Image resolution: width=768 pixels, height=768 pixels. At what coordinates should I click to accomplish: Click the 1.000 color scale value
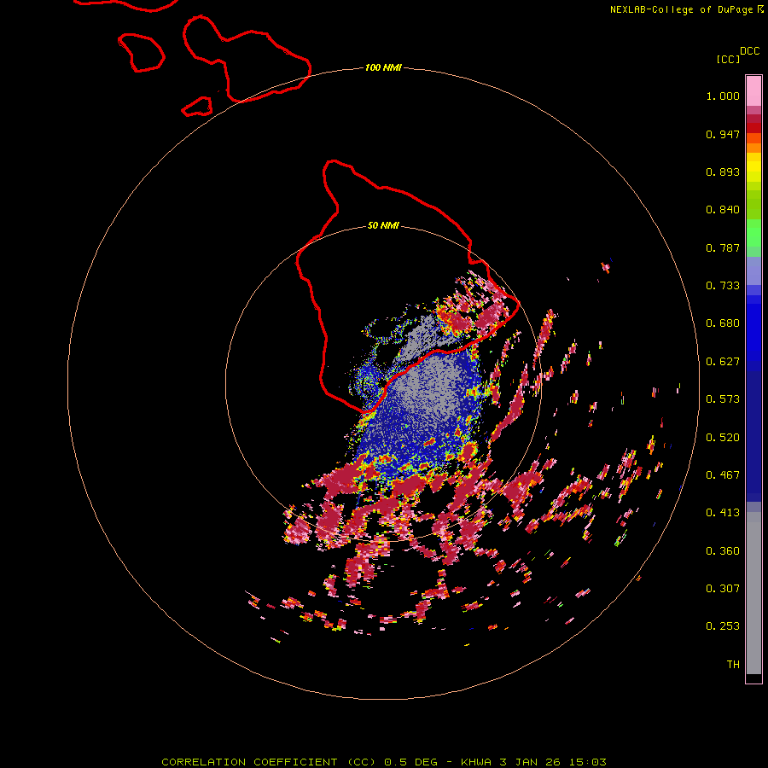(x=723, y=96)
